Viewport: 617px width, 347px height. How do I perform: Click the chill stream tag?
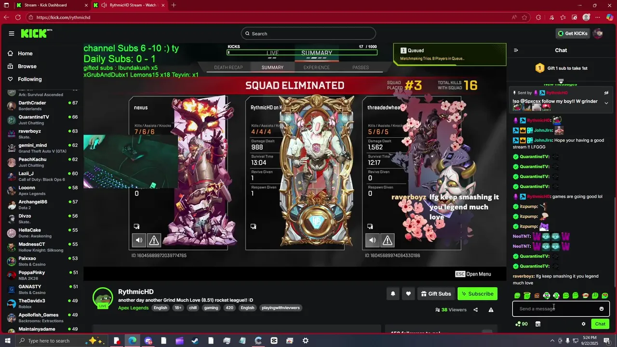[193, 308]
